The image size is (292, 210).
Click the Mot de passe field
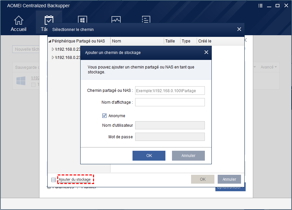click(x=170, y=137)
